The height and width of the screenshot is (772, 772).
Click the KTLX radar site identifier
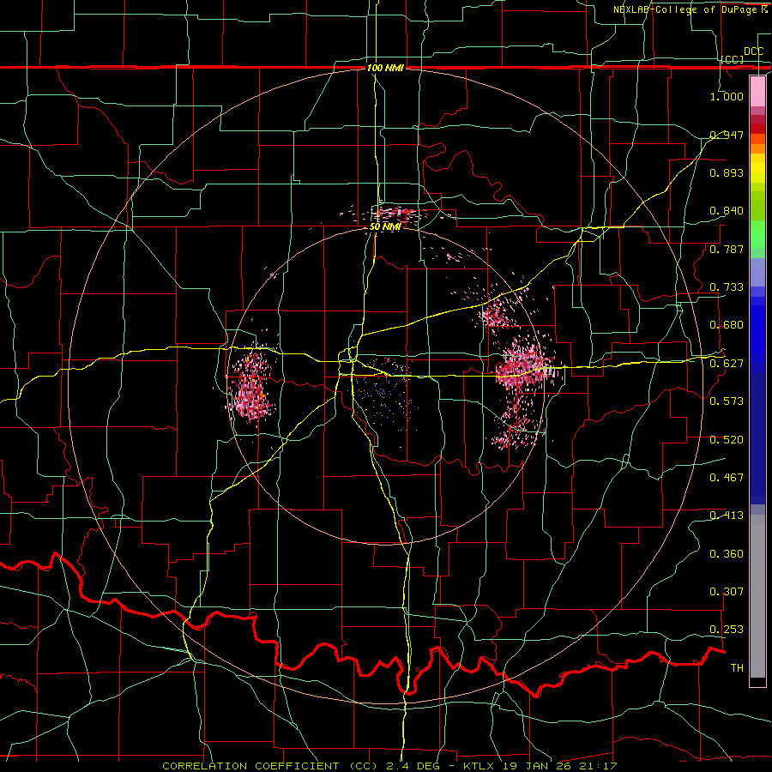click(x=480, y=766)
